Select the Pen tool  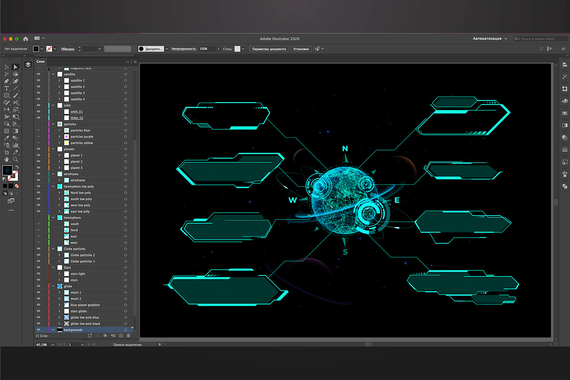[x=7, y=81]
